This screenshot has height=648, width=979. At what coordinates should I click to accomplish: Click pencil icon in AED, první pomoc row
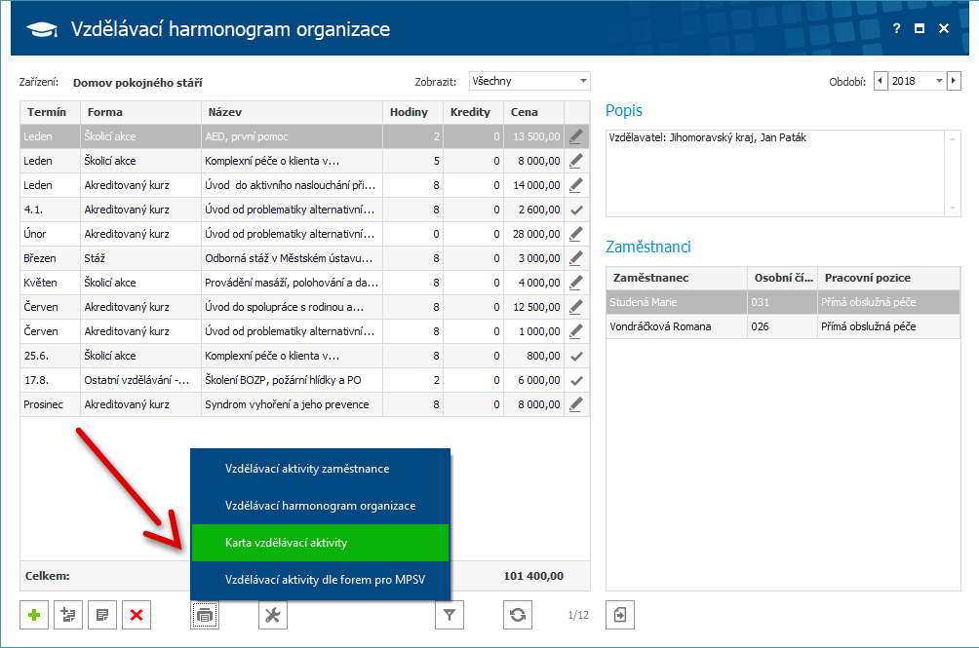point(576,136)
